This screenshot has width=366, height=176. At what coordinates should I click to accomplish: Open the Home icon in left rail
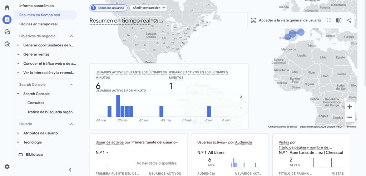[7, 7]
